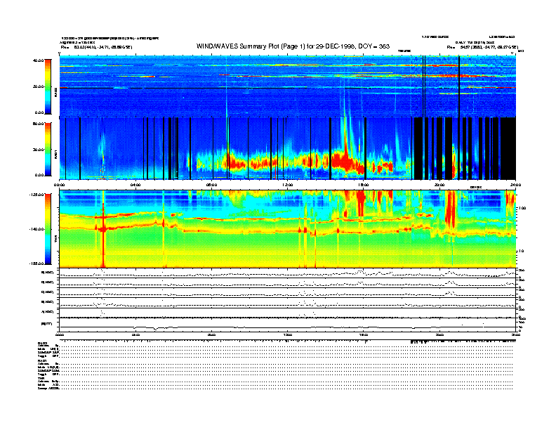Click the RAD1 vertical axis label

(56, 154)
